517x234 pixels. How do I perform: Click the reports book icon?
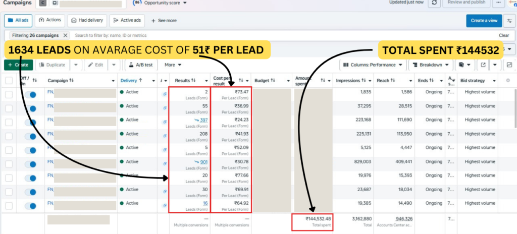pyautogui.click(x=461, y=65)
